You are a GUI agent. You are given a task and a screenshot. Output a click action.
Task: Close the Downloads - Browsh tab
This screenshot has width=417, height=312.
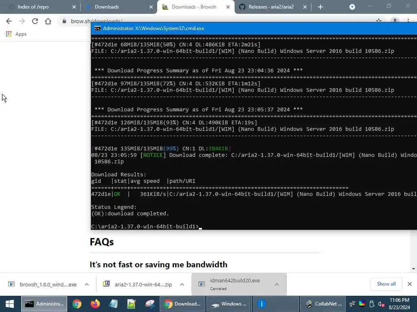228,7
